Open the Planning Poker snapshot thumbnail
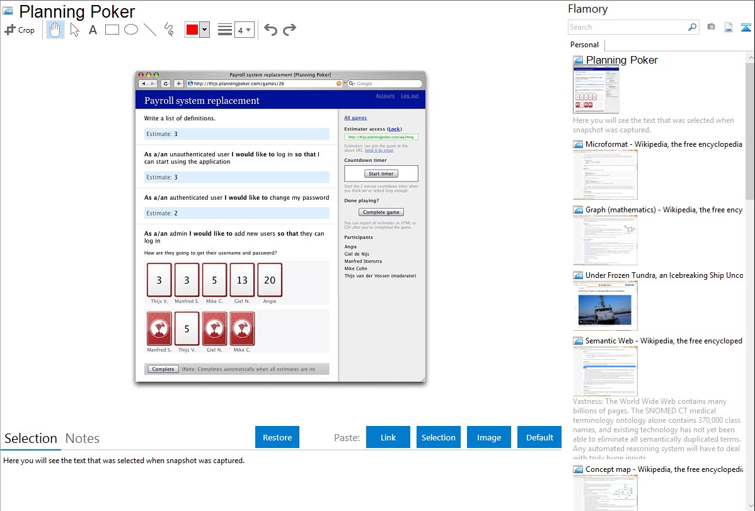The width and height of the screenshot is (755, 511). click(x=596, y=90)
